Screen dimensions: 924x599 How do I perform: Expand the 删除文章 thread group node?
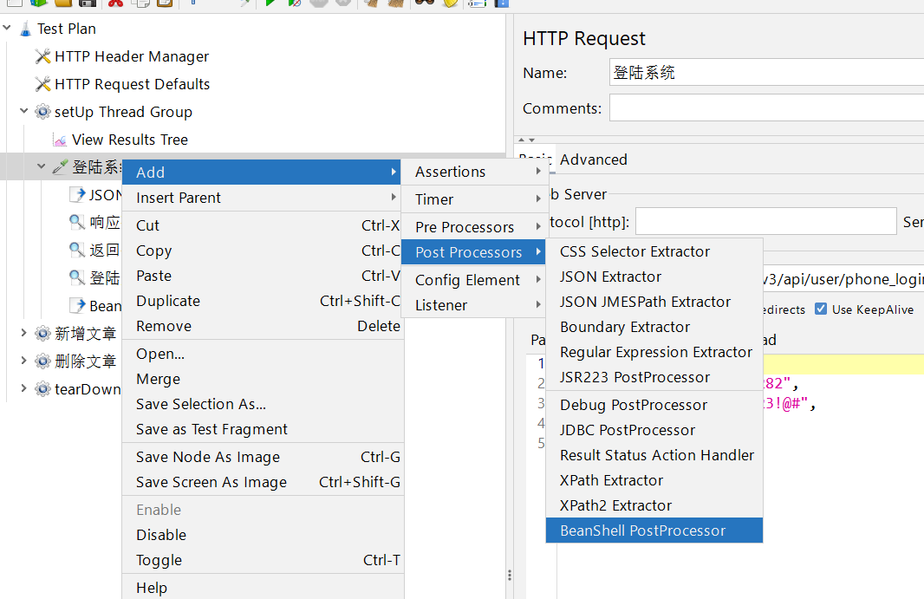coord(24,361)
